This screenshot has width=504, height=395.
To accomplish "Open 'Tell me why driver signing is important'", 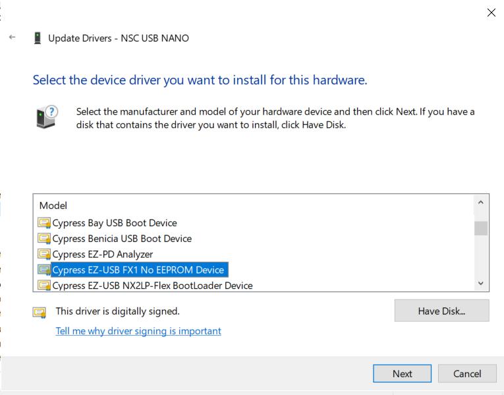I will [138, 331].
